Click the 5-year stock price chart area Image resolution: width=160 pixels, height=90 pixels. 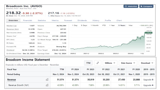click(107, 40)
